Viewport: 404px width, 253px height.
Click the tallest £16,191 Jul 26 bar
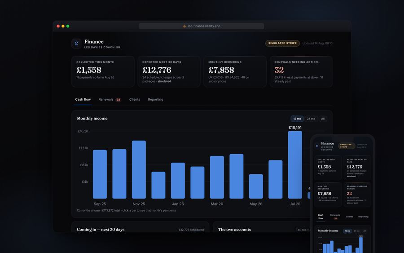295,165
